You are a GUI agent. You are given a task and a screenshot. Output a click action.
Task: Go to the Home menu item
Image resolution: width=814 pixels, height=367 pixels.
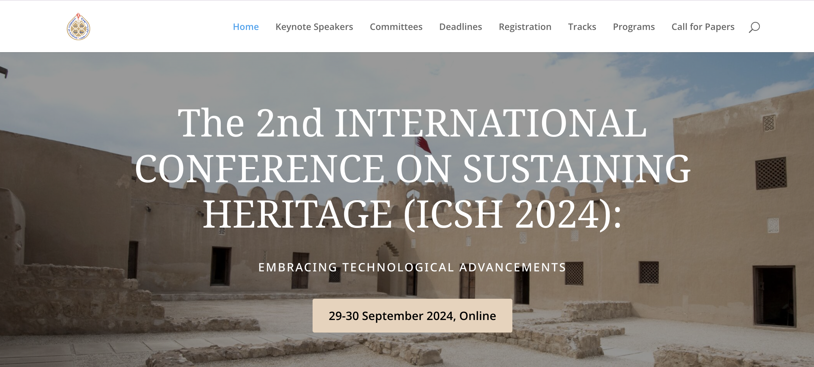pyautogui.click(x=246, y=27)
